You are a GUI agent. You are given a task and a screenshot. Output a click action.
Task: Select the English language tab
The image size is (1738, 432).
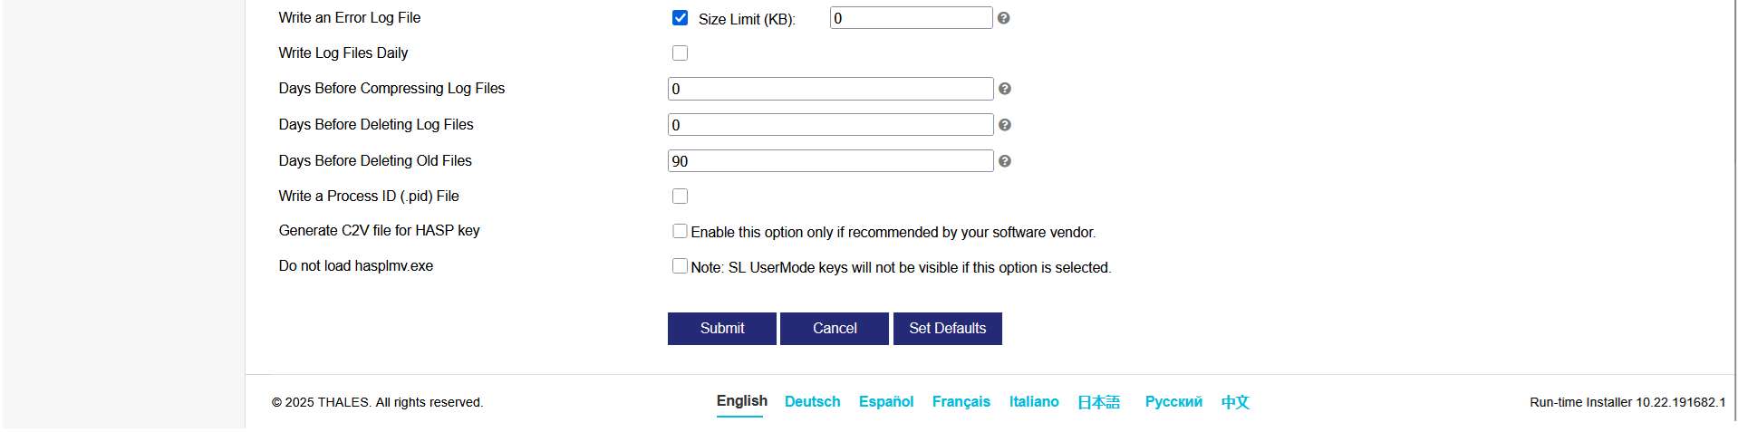pyautogui.click(x=741, y=401)
